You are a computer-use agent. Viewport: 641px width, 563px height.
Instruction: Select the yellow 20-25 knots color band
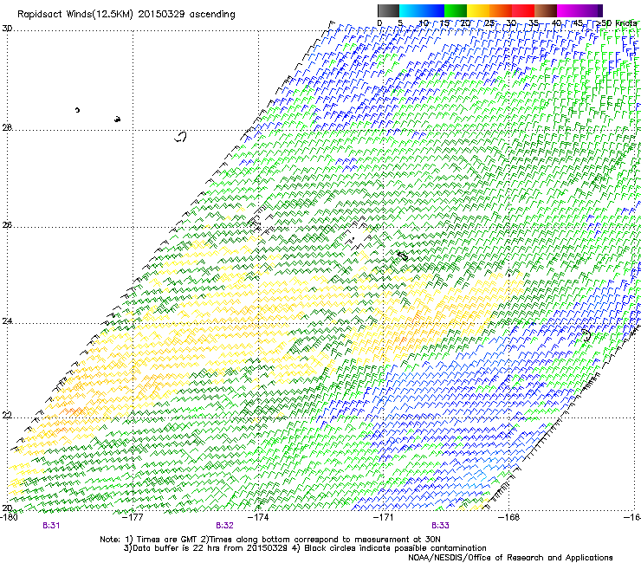click(x=478, y=10)
